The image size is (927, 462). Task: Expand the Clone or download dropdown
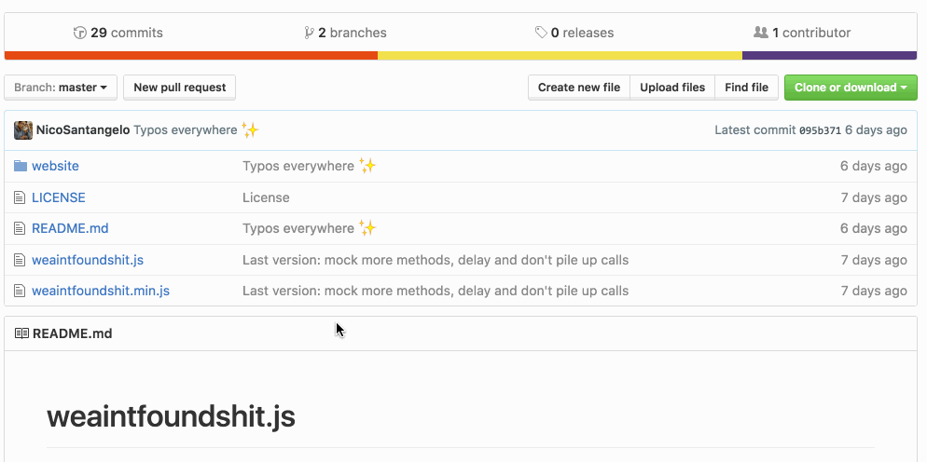[x=851, y=88]
